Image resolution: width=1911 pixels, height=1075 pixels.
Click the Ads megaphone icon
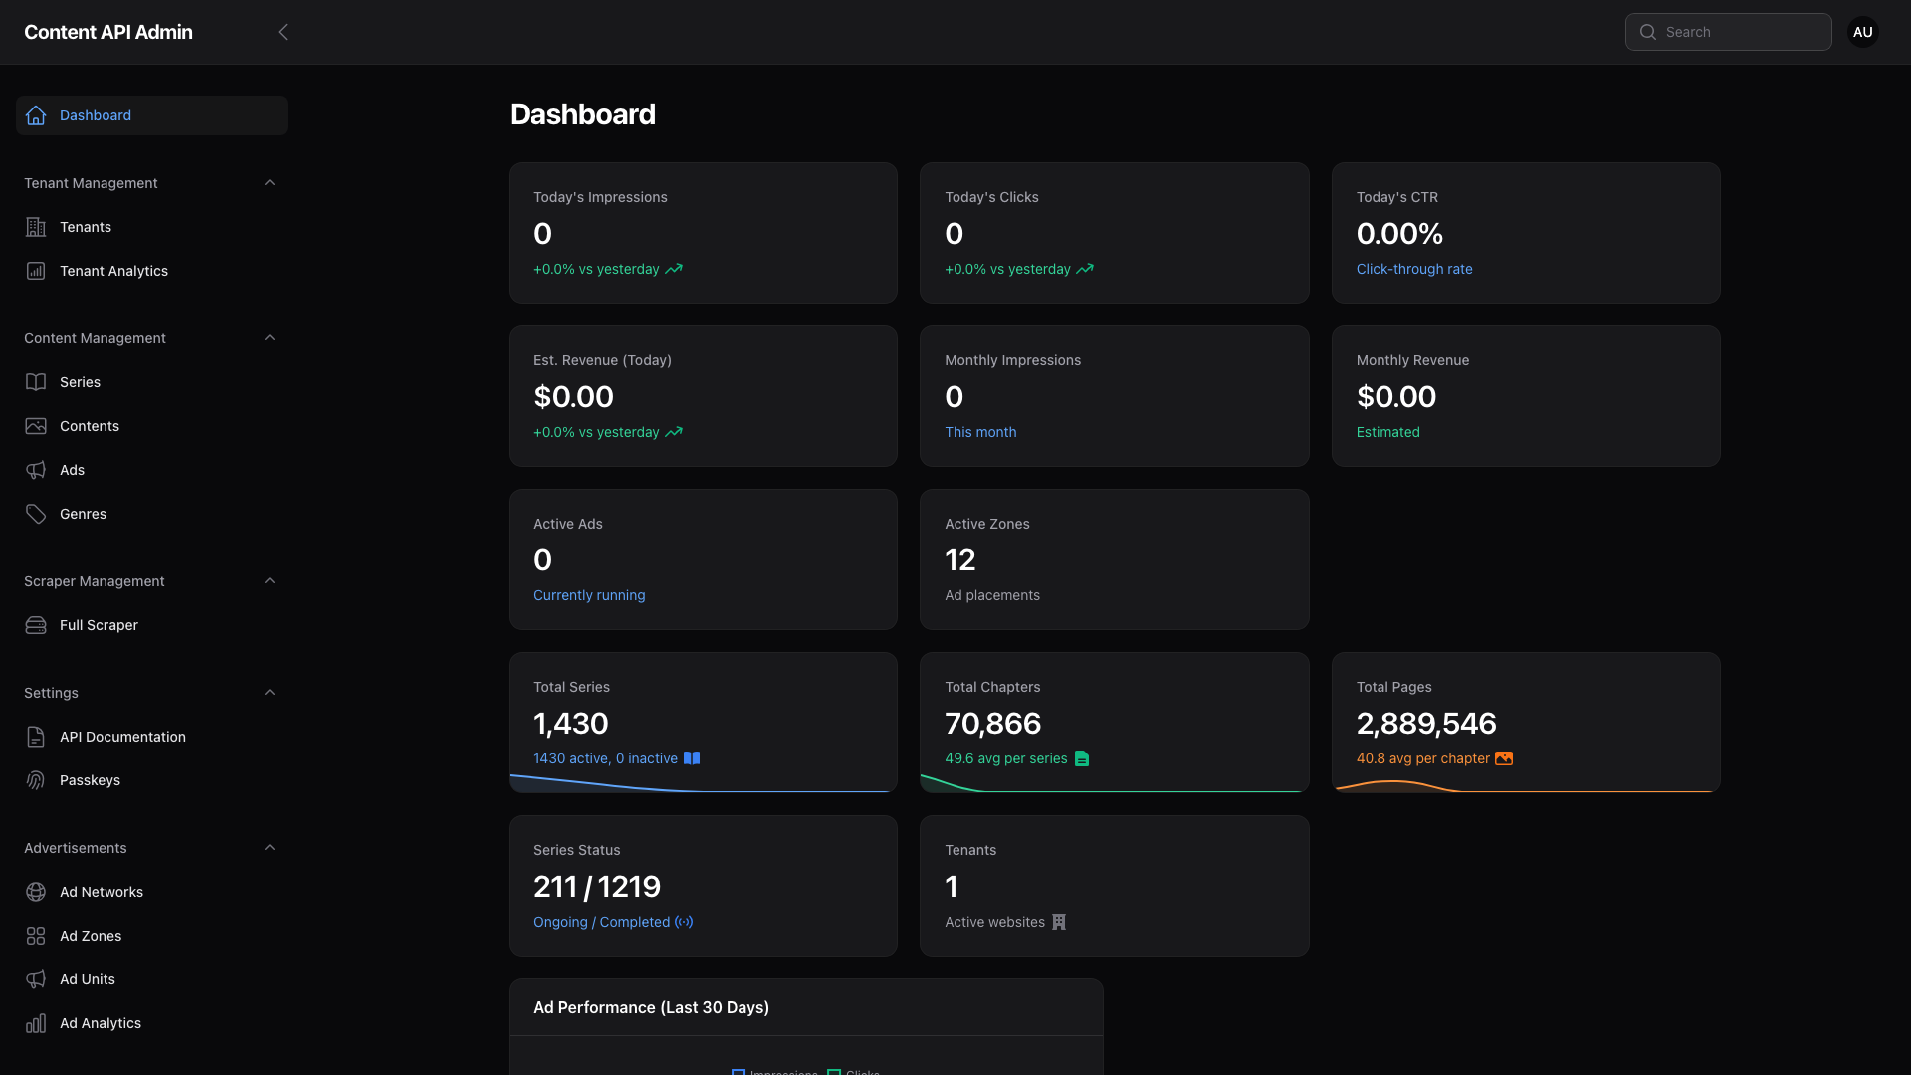(36, 470)
